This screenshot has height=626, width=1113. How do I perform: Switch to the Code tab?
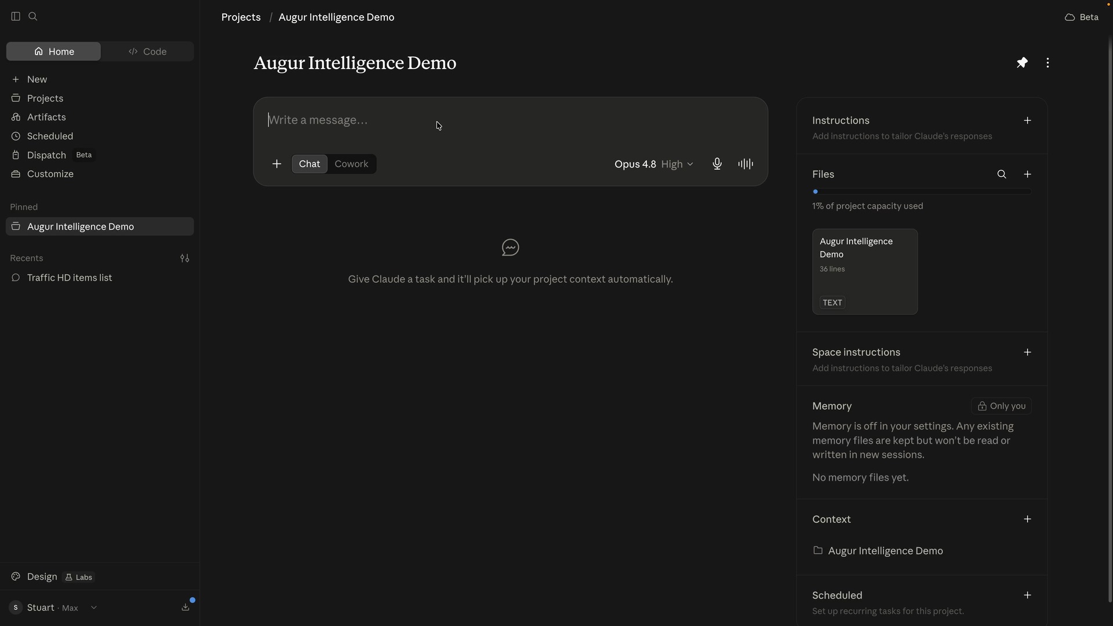(x=147, y=52)
